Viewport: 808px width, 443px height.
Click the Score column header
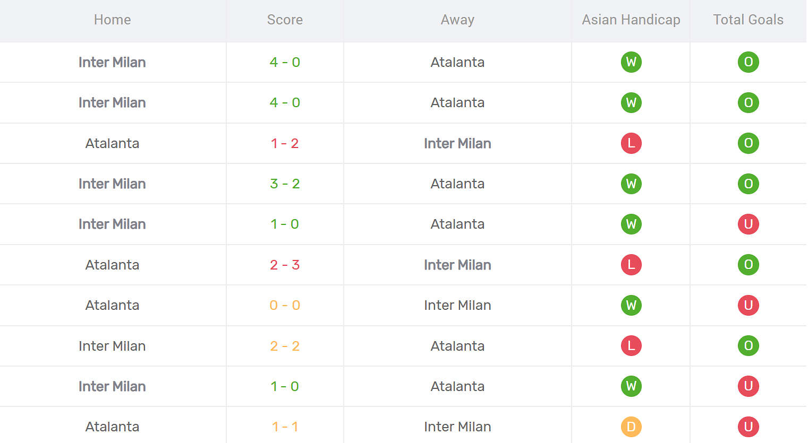click(x=285, y=20)
